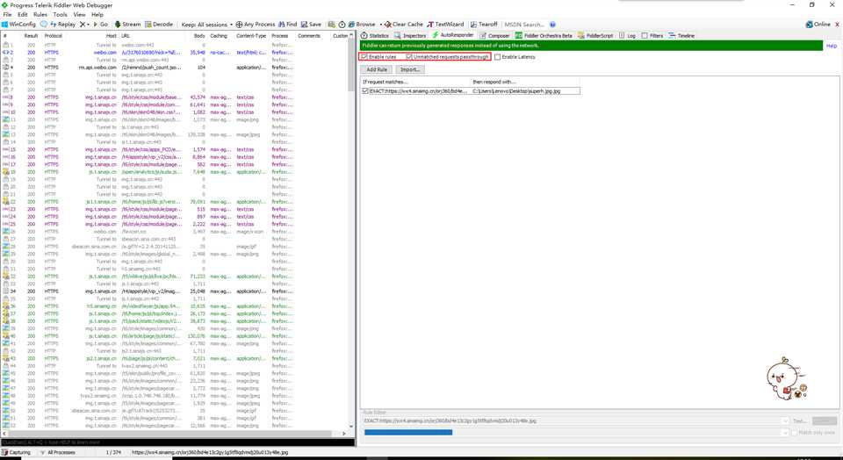The height and width of the screenshot is (460, 843).
Task: Sort sessions by the Content-Type column header
Action: [251, 36]
